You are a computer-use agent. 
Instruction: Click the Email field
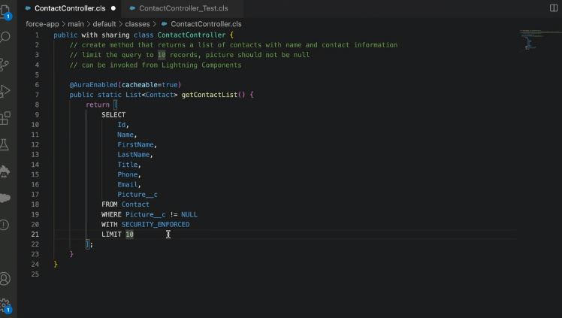[x=128, y=185]
